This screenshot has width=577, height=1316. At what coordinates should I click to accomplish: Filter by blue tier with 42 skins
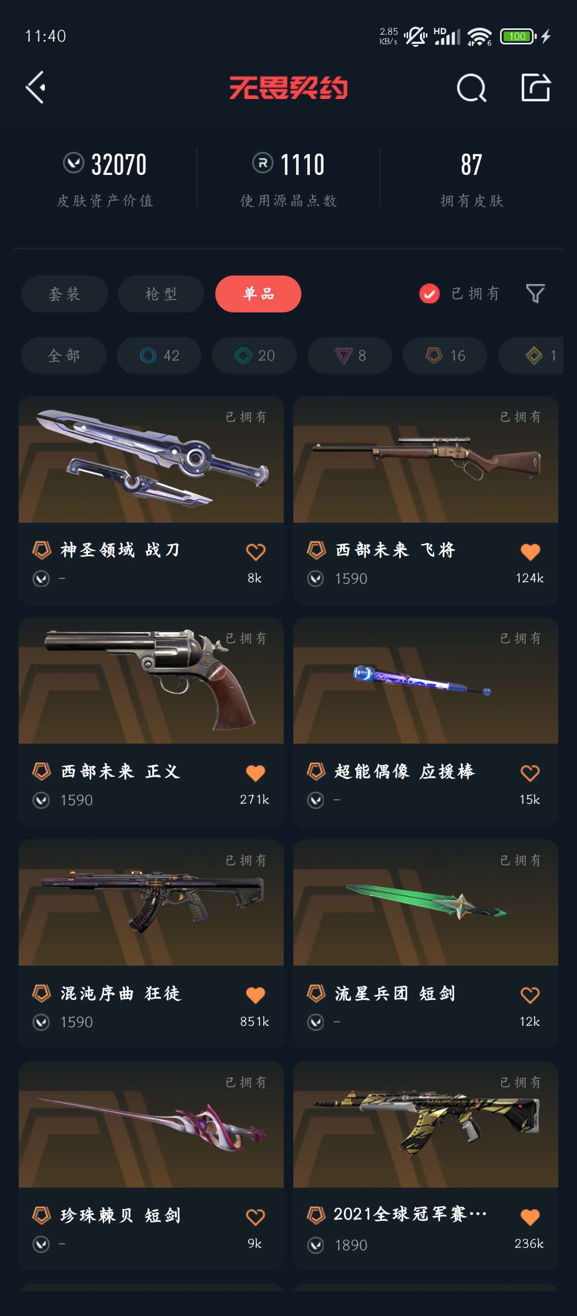(x=159, y=355)
